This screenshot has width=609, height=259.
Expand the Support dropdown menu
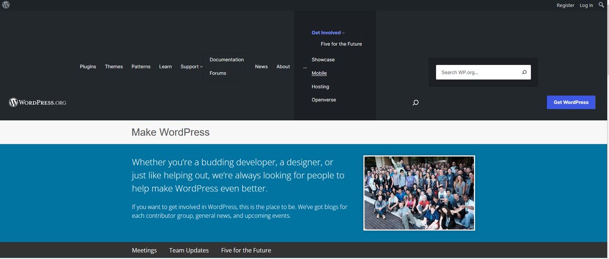tap(191, 67)
